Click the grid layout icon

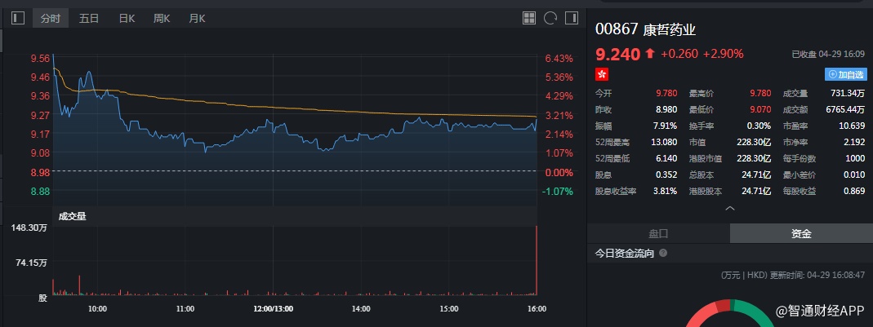(x=529, y=18)
